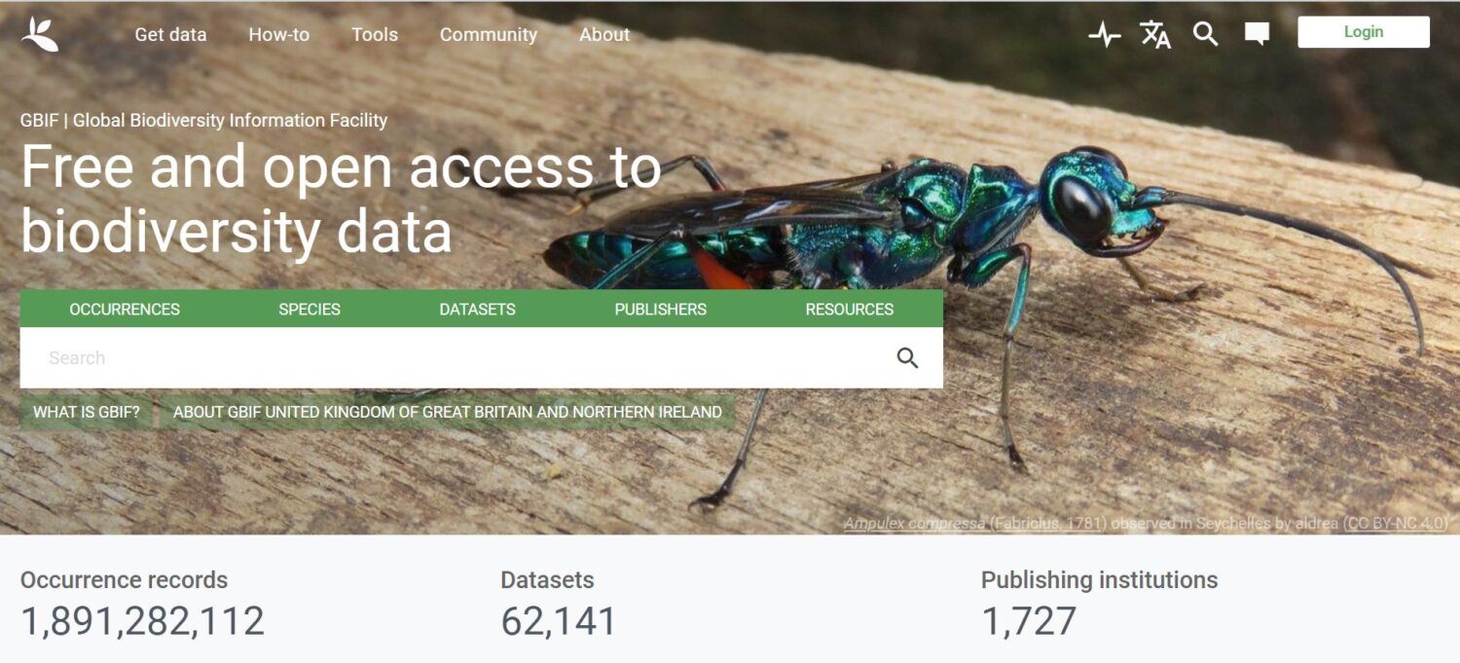Select the Resources search tab

pos(850,310)
